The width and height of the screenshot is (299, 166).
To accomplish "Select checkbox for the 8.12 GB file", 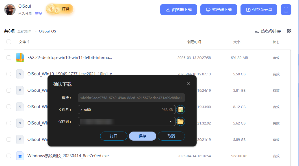I will click(x=9, y=107).
